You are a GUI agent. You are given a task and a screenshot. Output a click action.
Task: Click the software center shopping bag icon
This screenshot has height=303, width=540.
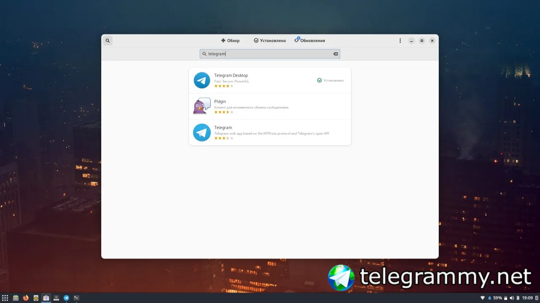46,298
